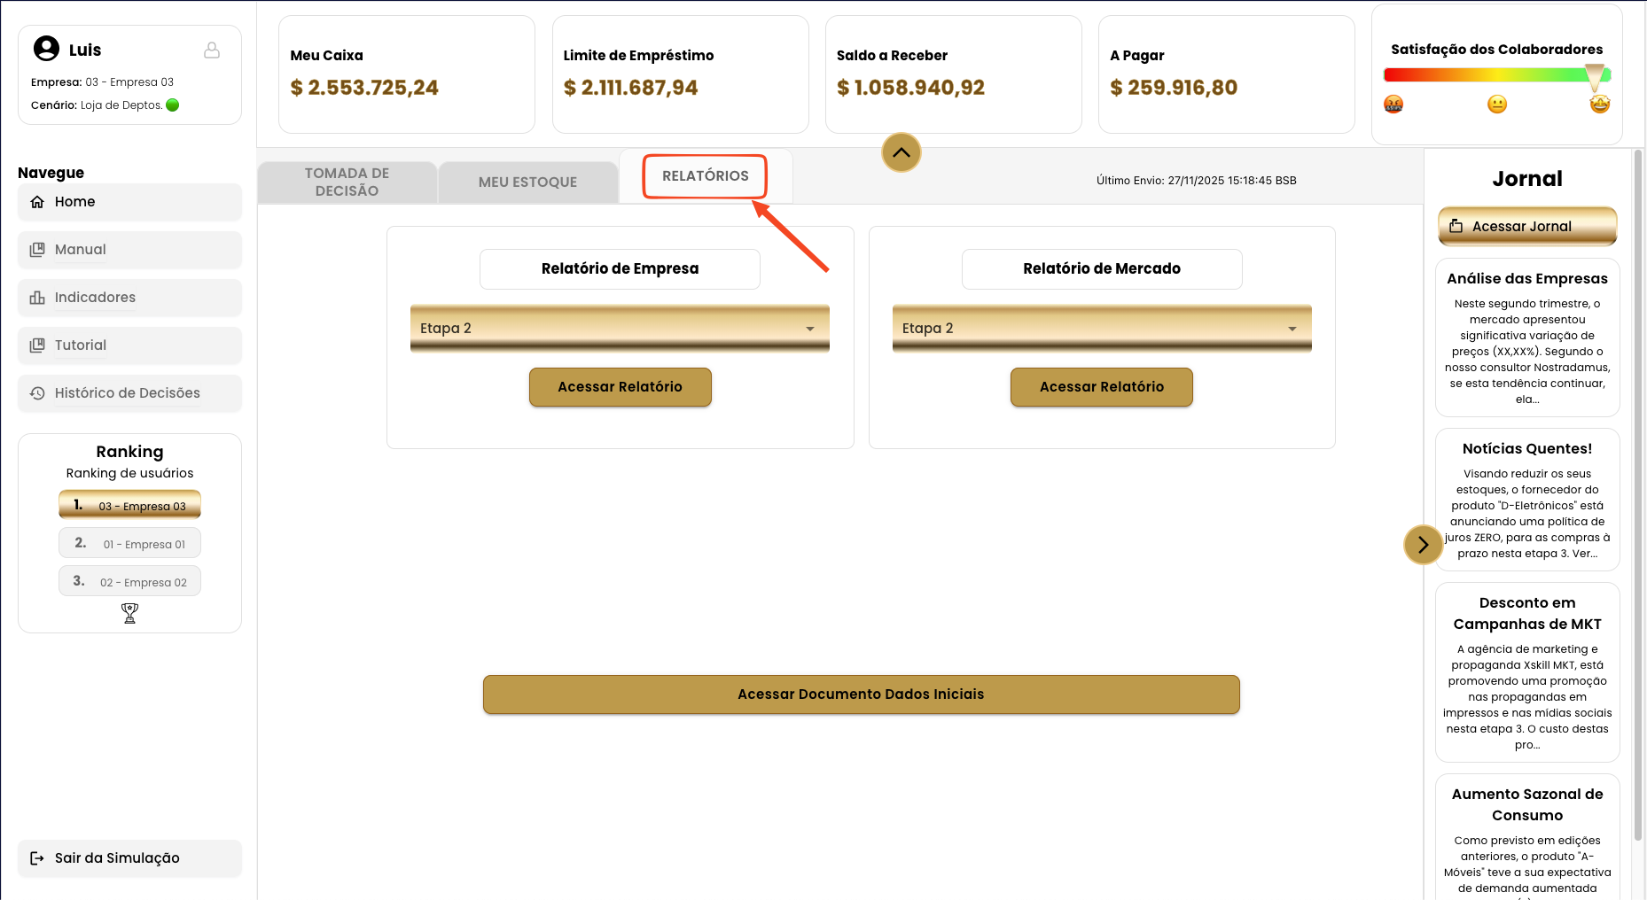The image size is (1647, 900).
Task: Click the Luis user avatar icon
Action: pyautogui.click(x=46, y=49)
